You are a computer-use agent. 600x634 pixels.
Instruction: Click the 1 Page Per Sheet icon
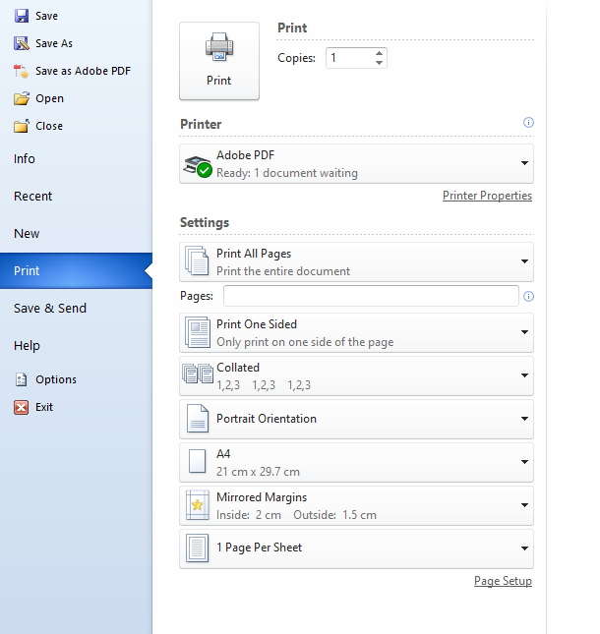(197, 548)
